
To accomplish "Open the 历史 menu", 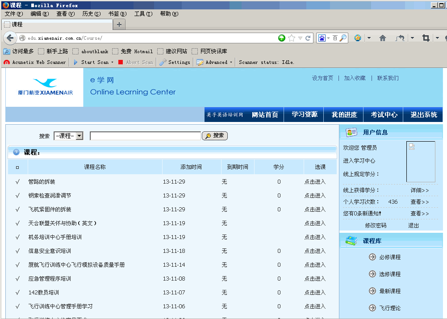I will click(x=92, y=14).
